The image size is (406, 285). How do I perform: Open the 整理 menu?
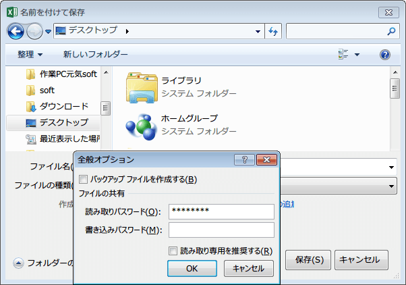pos(30,55)
